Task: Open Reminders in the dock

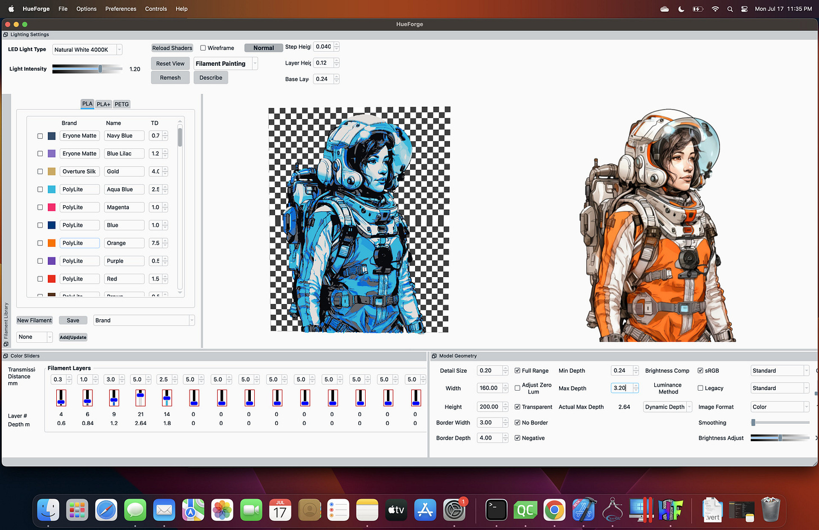Action: [x=338, y=510]
